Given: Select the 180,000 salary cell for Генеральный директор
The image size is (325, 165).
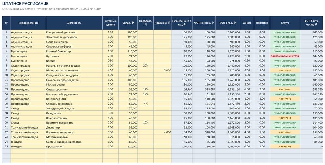Looking at the screenshot, I should [x=128, y=32].
